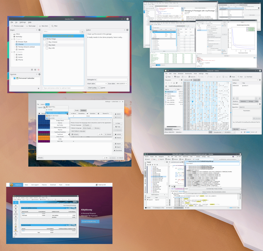The height and width of the screenshot is (251, 263).
Task: Check the 'Clean up the wood in the garage' task
Action: click(x=45, y=36)
